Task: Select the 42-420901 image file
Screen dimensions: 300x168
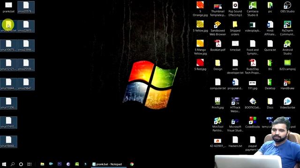Action: (217, 143)
